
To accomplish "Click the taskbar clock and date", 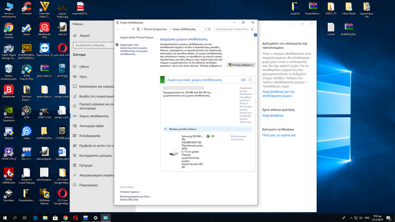I will pos(377,218).
